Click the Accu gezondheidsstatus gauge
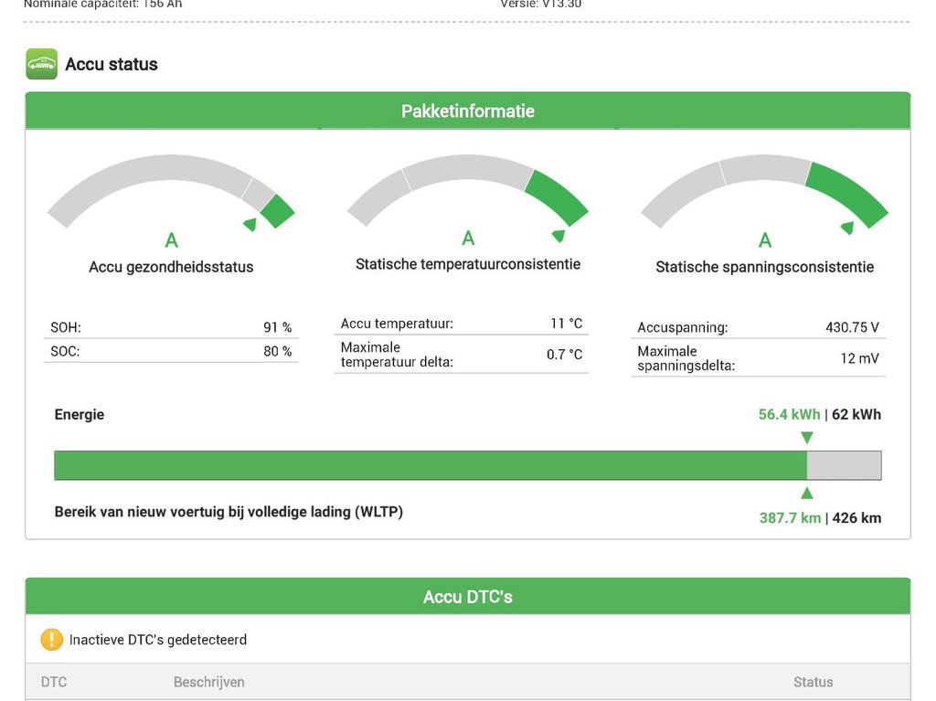936x701 pixels. pyautogui.click(x=171, y=190)
